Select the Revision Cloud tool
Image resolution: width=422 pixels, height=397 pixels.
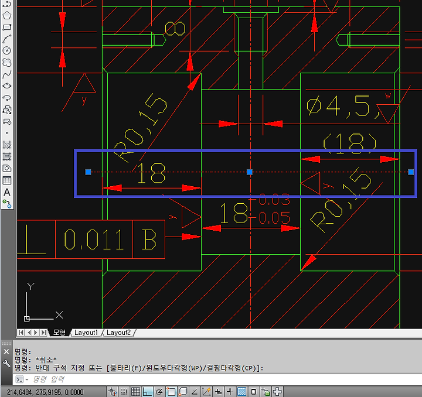click(6, 62)
